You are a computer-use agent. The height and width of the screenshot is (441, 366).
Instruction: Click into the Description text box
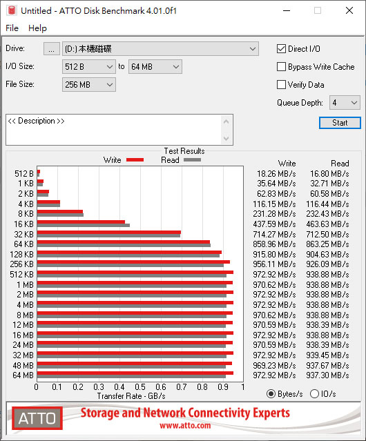click(114, 130)
